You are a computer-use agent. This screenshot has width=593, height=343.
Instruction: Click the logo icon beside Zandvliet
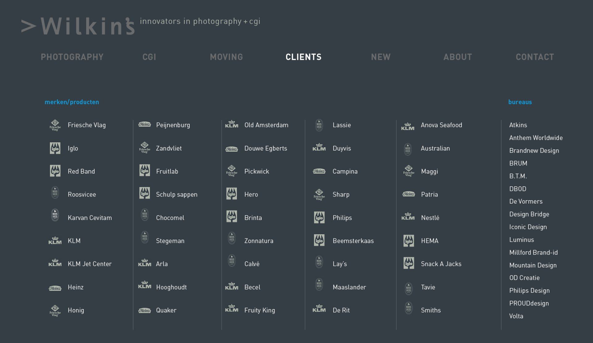pos(145,147)
